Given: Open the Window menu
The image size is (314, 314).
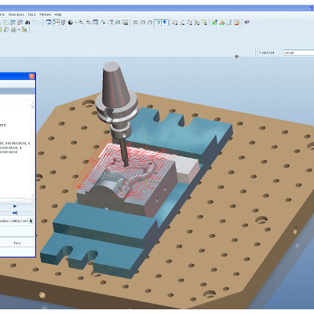Looking at the screenshot, I should point(45,14).
